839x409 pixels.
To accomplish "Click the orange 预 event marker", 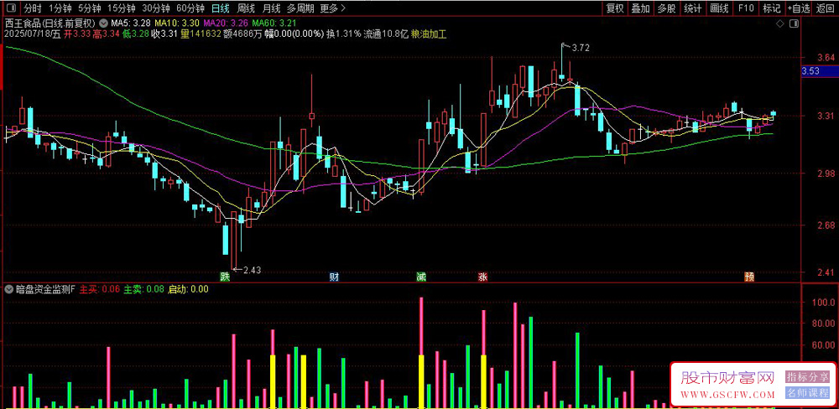I will 749,277.
